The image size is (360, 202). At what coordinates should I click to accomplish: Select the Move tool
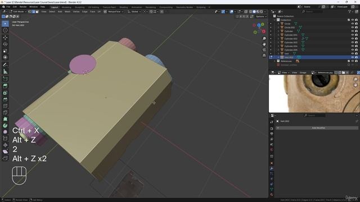pos(5,38)
